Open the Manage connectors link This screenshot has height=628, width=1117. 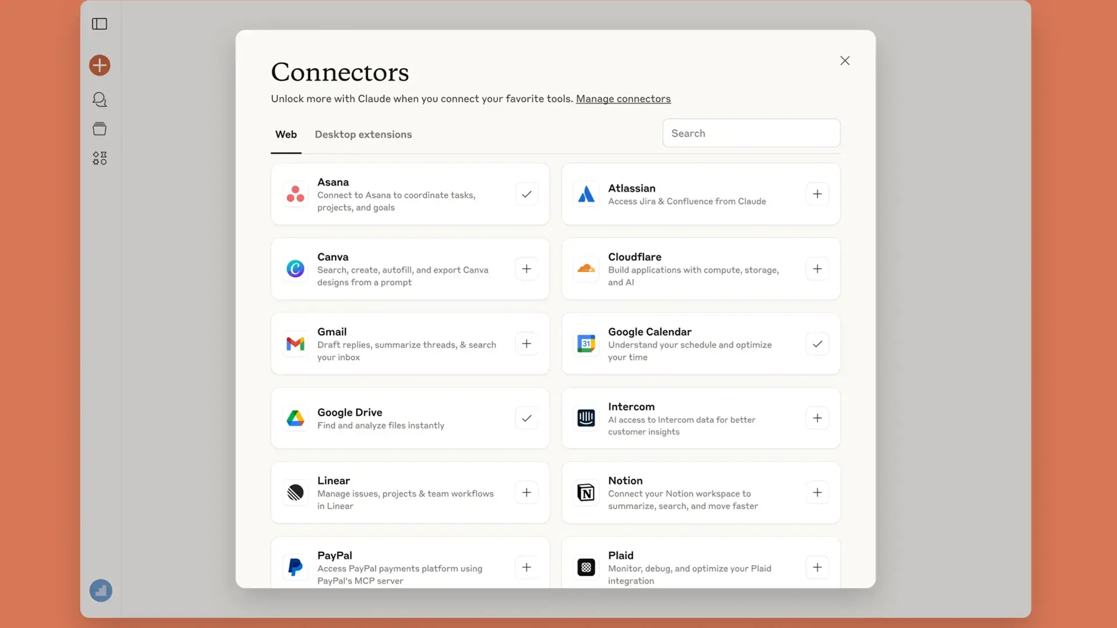(x=623, y=99)
